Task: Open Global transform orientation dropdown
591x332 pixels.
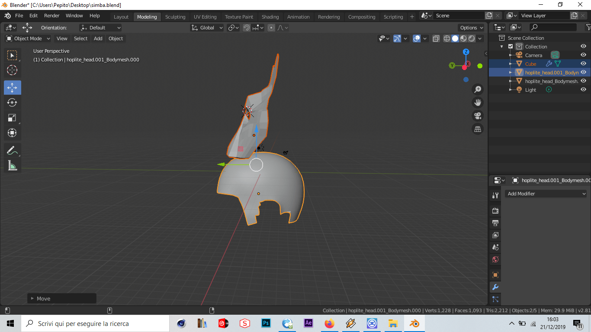Action: [207, 28]
